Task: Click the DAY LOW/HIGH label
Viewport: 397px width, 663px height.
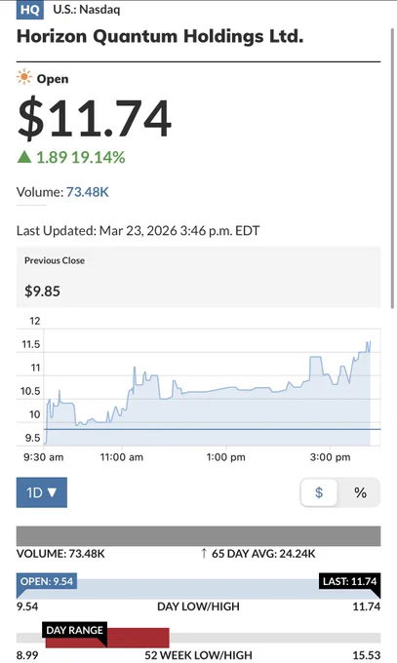Action: point(198,606)
